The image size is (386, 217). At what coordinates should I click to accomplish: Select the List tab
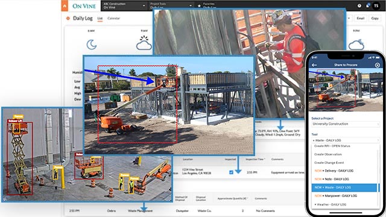coord(100,19)
